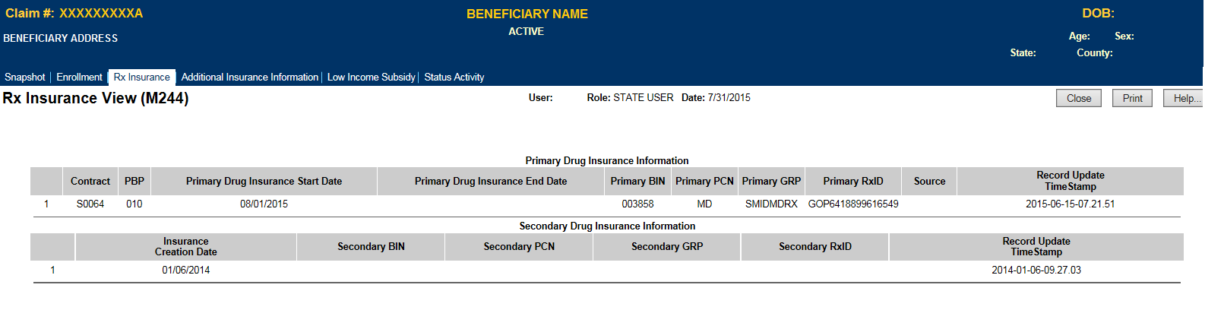Switch to the Enrollment tab
The width and height of the screenshot is (1205, 329).
(79, 77)
